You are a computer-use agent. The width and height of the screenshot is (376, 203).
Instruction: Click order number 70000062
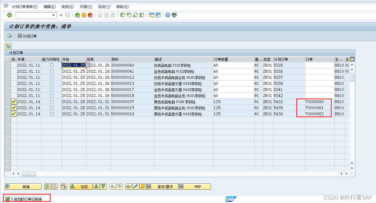pos(314,114)
